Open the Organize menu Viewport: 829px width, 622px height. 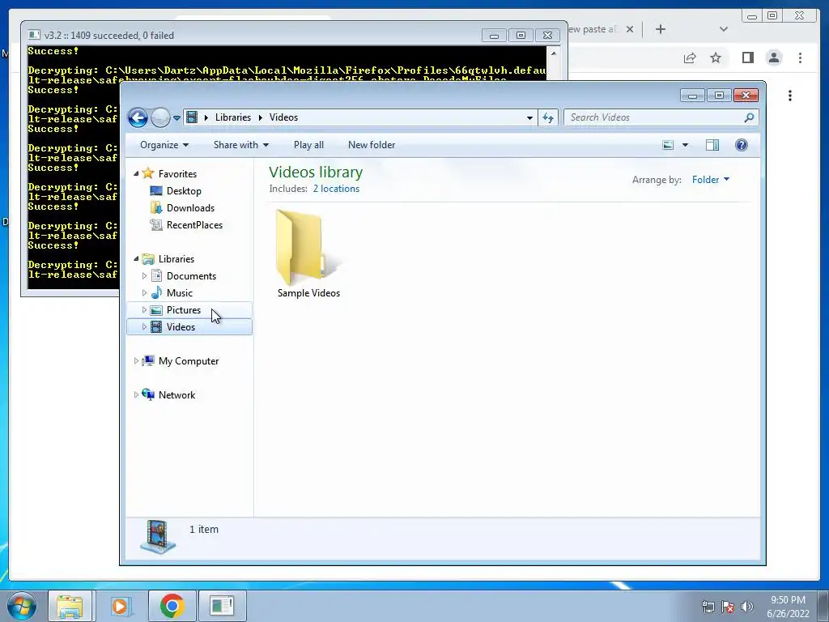pyautogui.click(x=164, y=145)
